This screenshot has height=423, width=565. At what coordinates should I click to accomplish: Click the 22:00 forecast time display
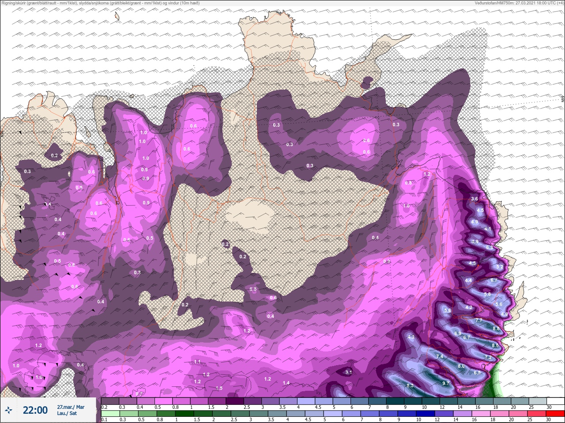(x=35, y=410)
